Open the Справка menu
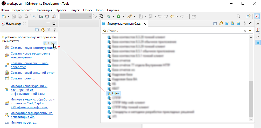This screenshot has width=261, height=128. (113, 10)
